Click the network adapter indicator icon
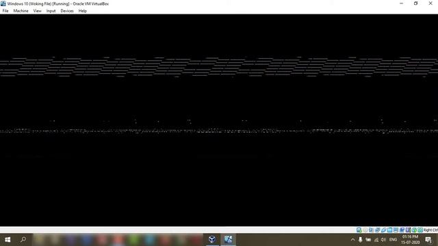Image resolution: width=438 pixels, height=246 pixels. coord(377,230)
